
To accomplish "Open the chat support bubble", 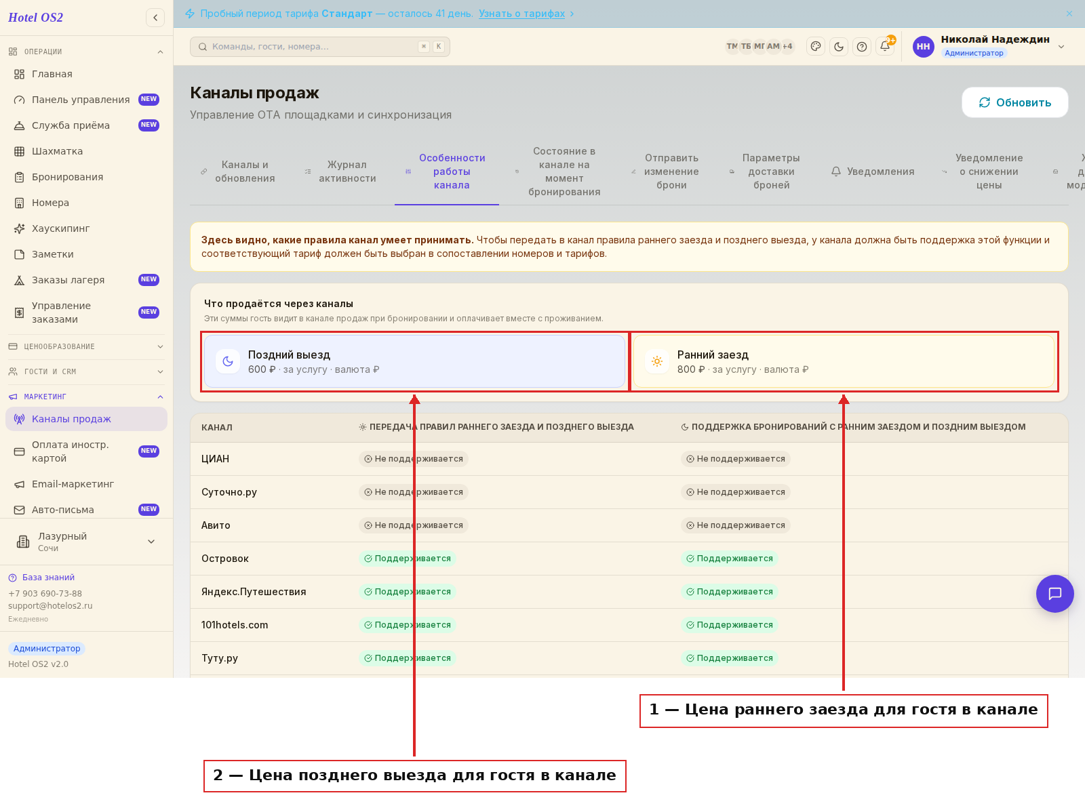I will (1054, 594).
